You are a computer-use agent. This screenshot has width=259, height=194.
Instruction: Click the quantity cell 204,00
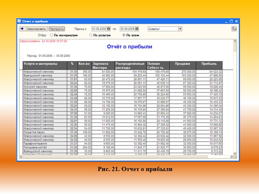(84, 147)
